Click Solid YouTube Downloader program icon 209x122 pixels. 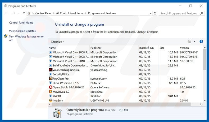pyautogui.click(x=51, y=65)
